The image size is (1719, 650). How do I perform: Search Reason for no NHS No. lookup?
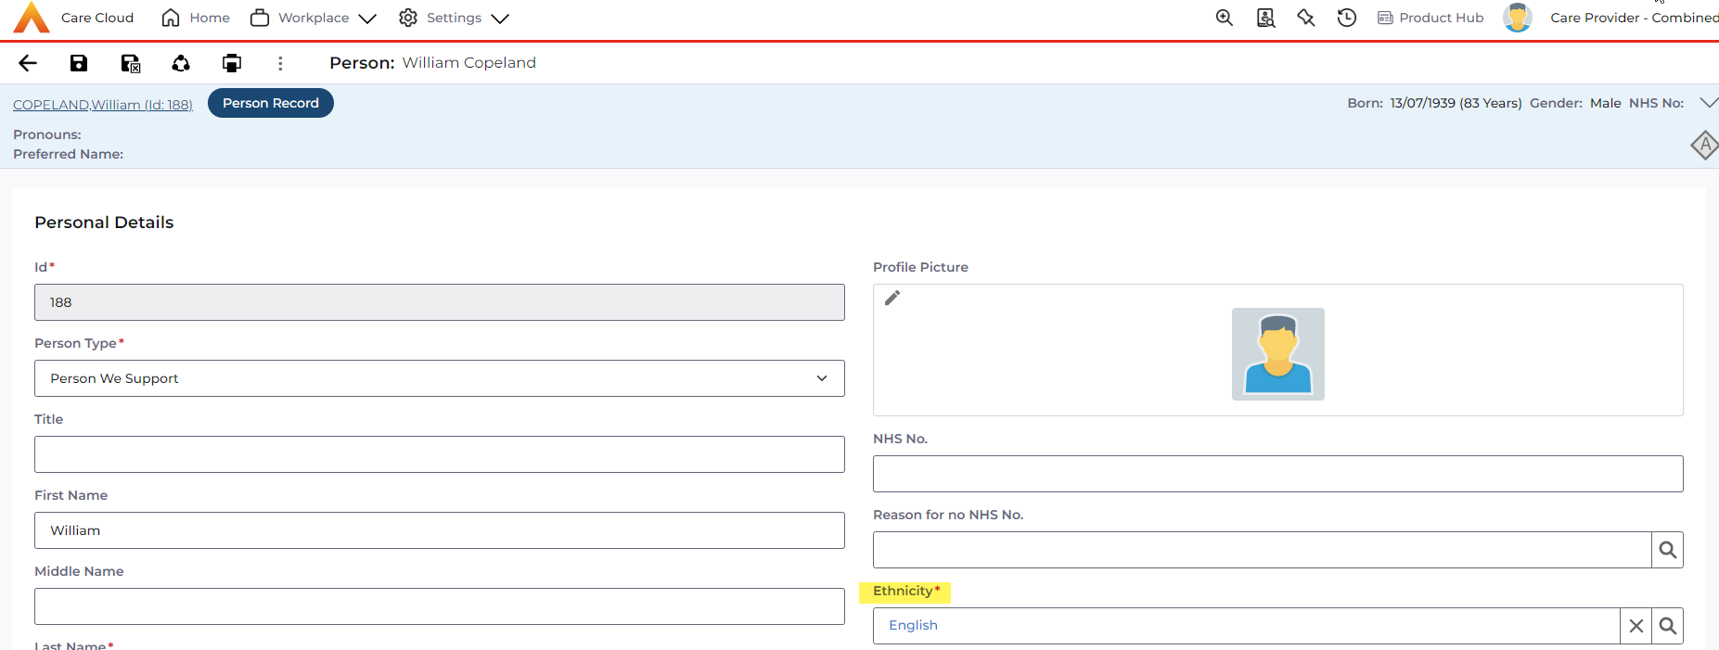(x=1668, y=550)
